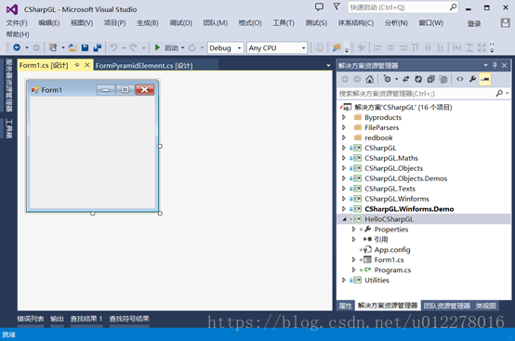
Task: Select the CSharpGL.Texts project
Action: (x=390, y=189)
